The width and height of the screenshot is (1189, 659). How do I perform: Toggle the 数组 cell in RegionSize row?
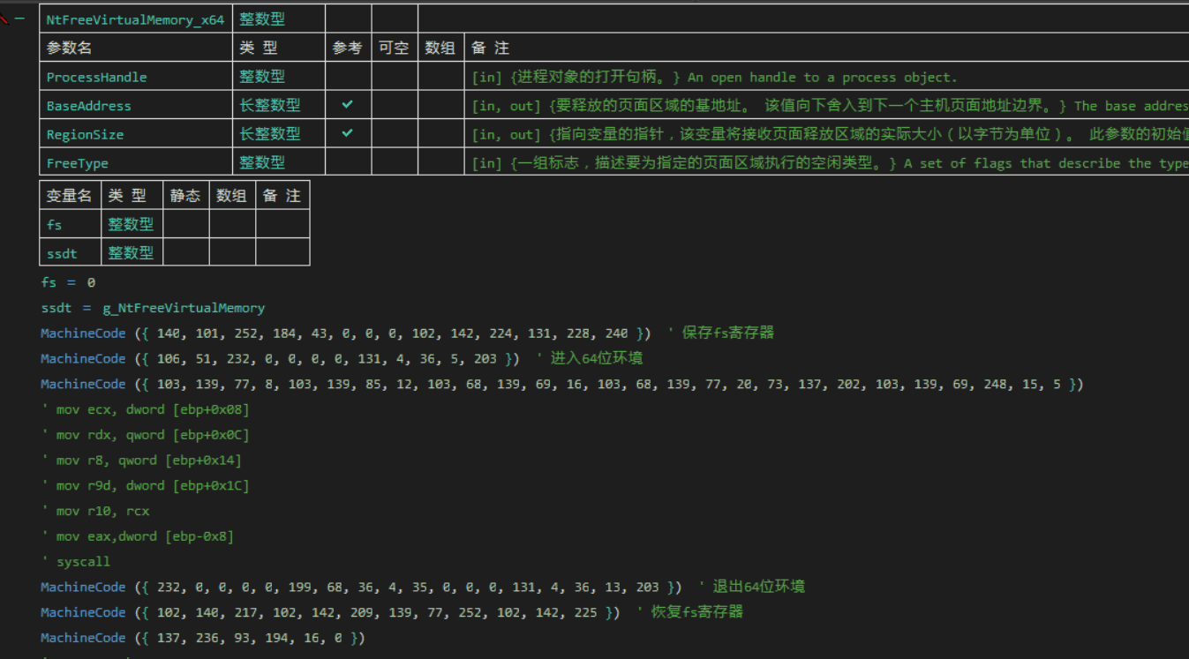(x=440, y=133)
